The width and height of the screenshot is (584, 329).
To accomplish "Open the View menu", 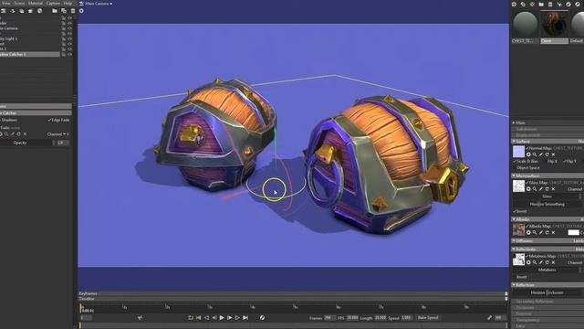I will [6, 3].
